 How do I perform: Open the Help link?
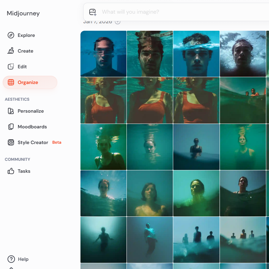tap(23, 259)
